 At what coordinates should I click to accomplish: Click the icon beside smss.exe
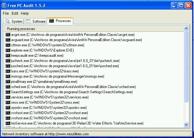tap(8, 102)
